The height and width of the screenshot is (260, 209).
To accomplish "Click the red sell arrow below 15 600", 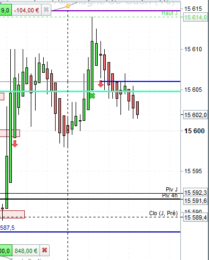I will tap(15, 143).
